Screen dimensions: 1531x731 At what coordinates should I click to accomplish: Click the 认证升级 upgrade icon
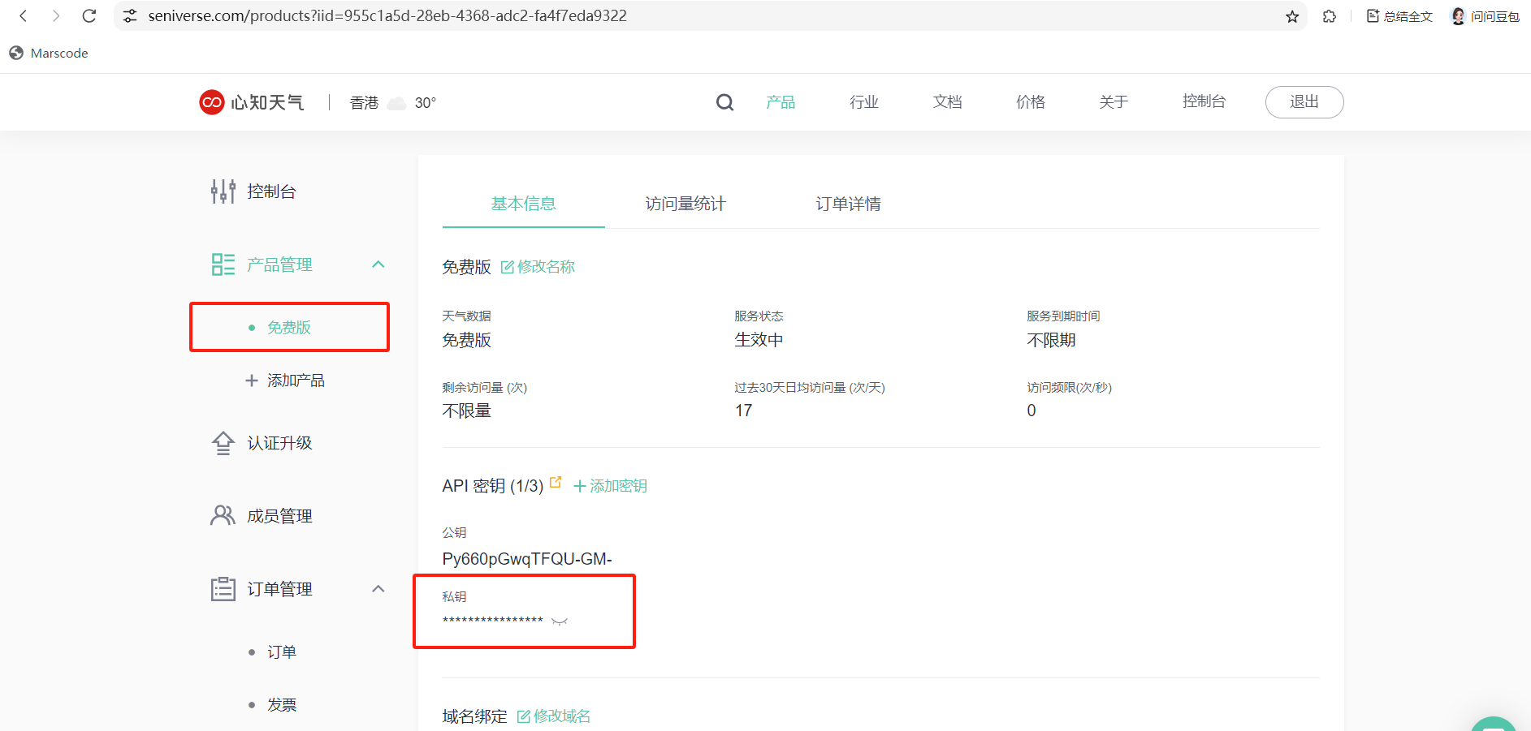(222, 443)
